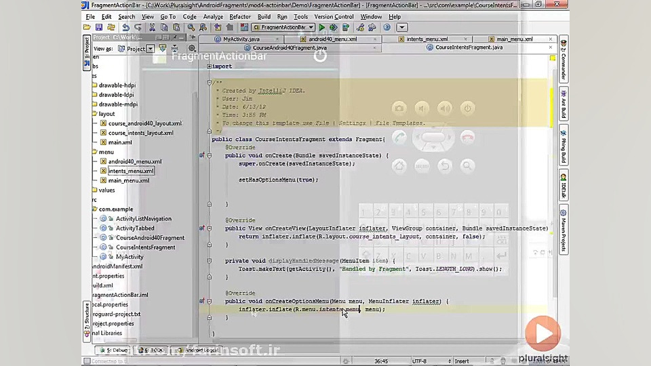Click the Find magnifier icon
Viewport: 651px width, 366px height.
coord(191,27)
